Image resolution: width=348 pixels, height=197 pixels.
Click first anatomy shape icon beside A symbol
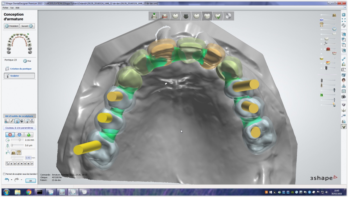click(x=14, y=152)
